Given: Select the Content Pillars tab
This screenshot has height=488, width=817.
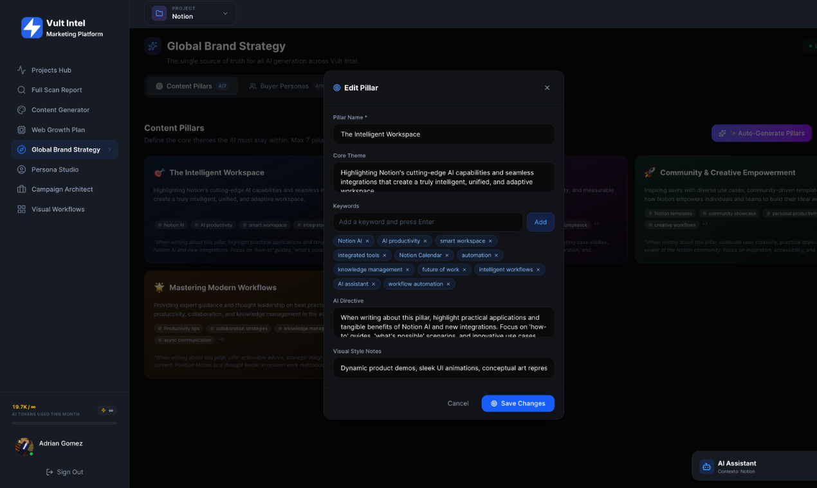Looking at the screenshot, I should coord(192,85).
